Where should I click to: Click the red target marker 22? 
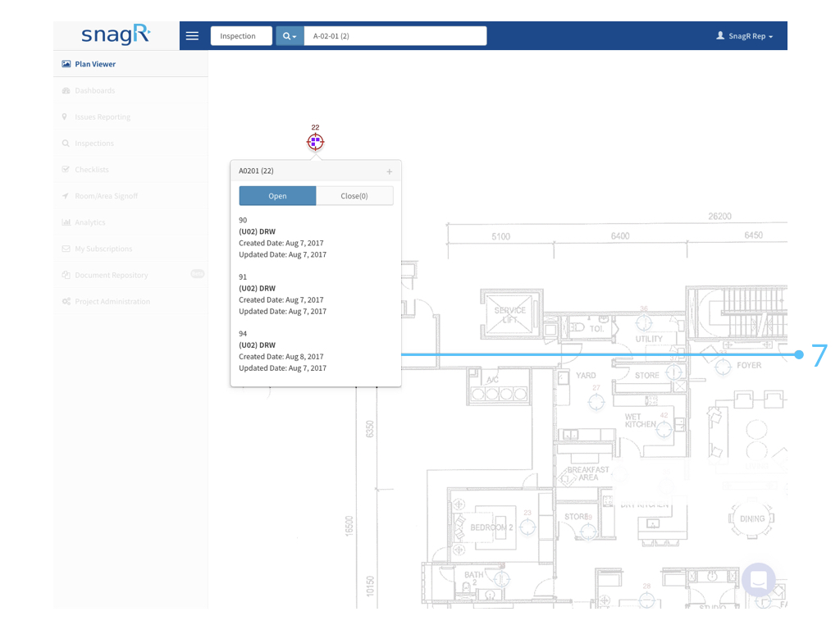pyautogui.click(x=316, y=142)
